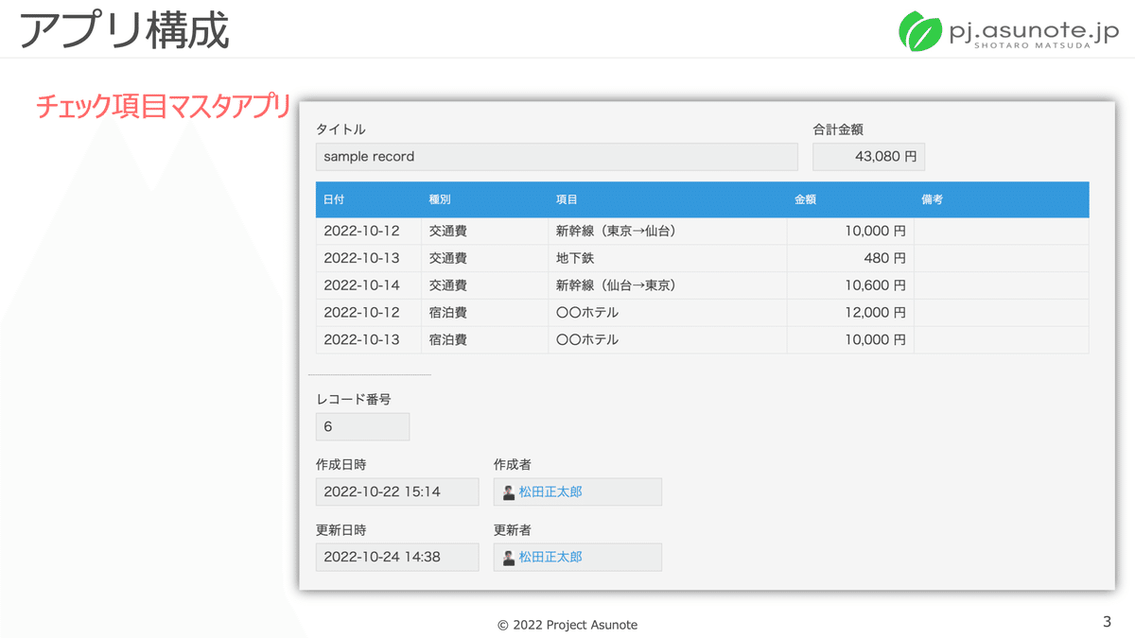
Task: Click the 合計金額 field label
Action: tap(838, 129)
